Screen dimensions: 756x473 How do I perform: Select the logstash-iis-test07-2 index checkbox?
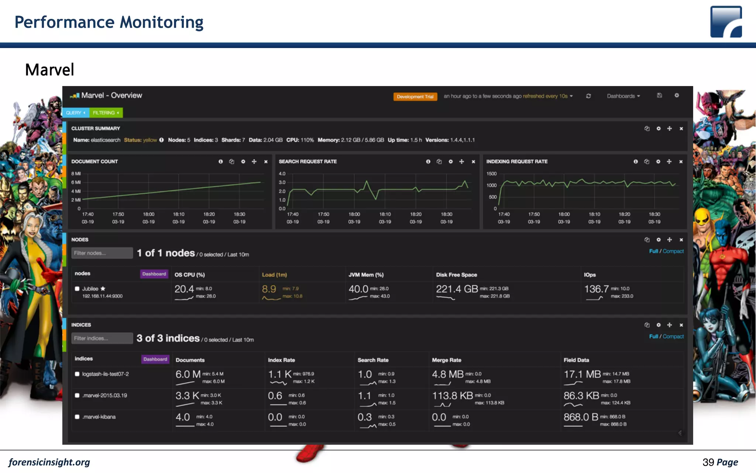click(x=77, y=374)
